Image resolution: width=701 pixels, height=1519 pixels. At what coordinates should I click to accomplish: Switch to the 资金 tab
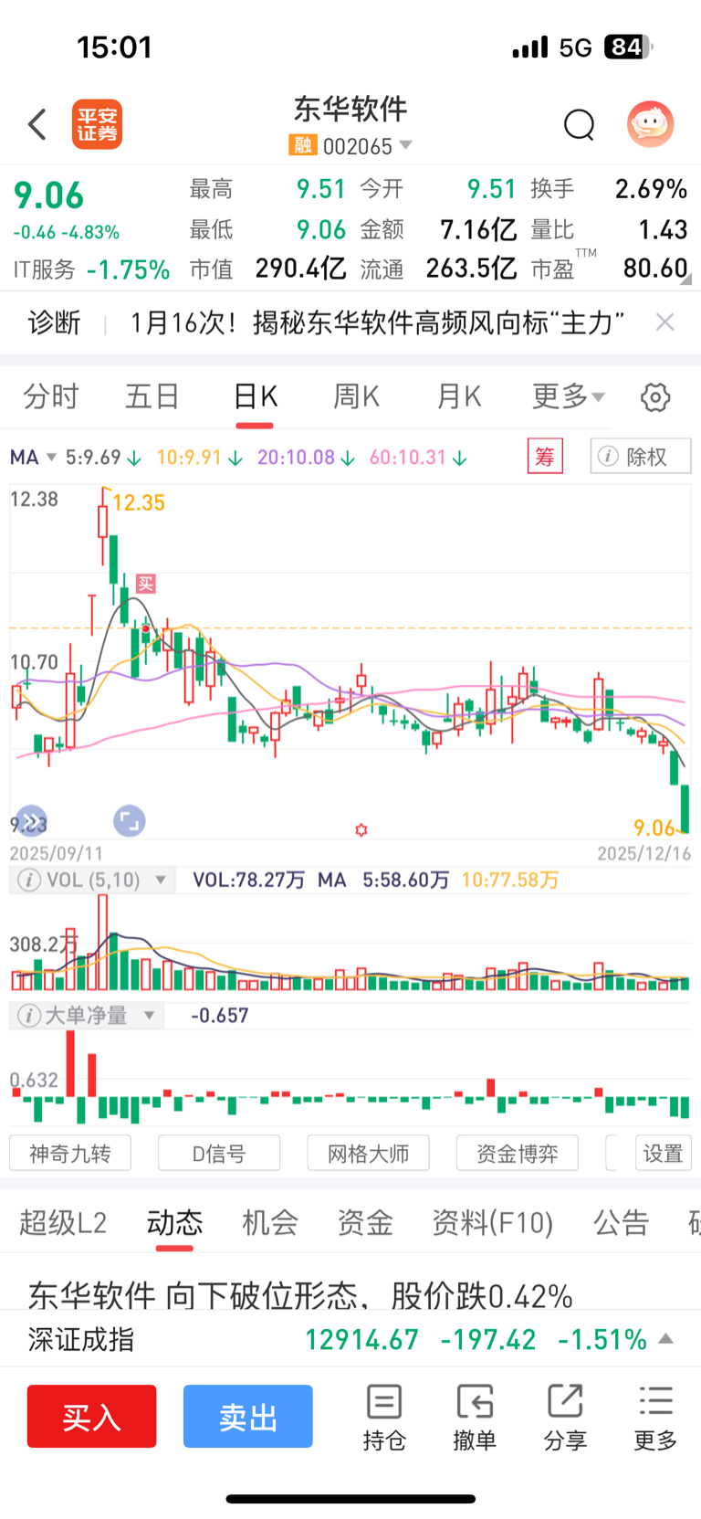coord(365,1222)
